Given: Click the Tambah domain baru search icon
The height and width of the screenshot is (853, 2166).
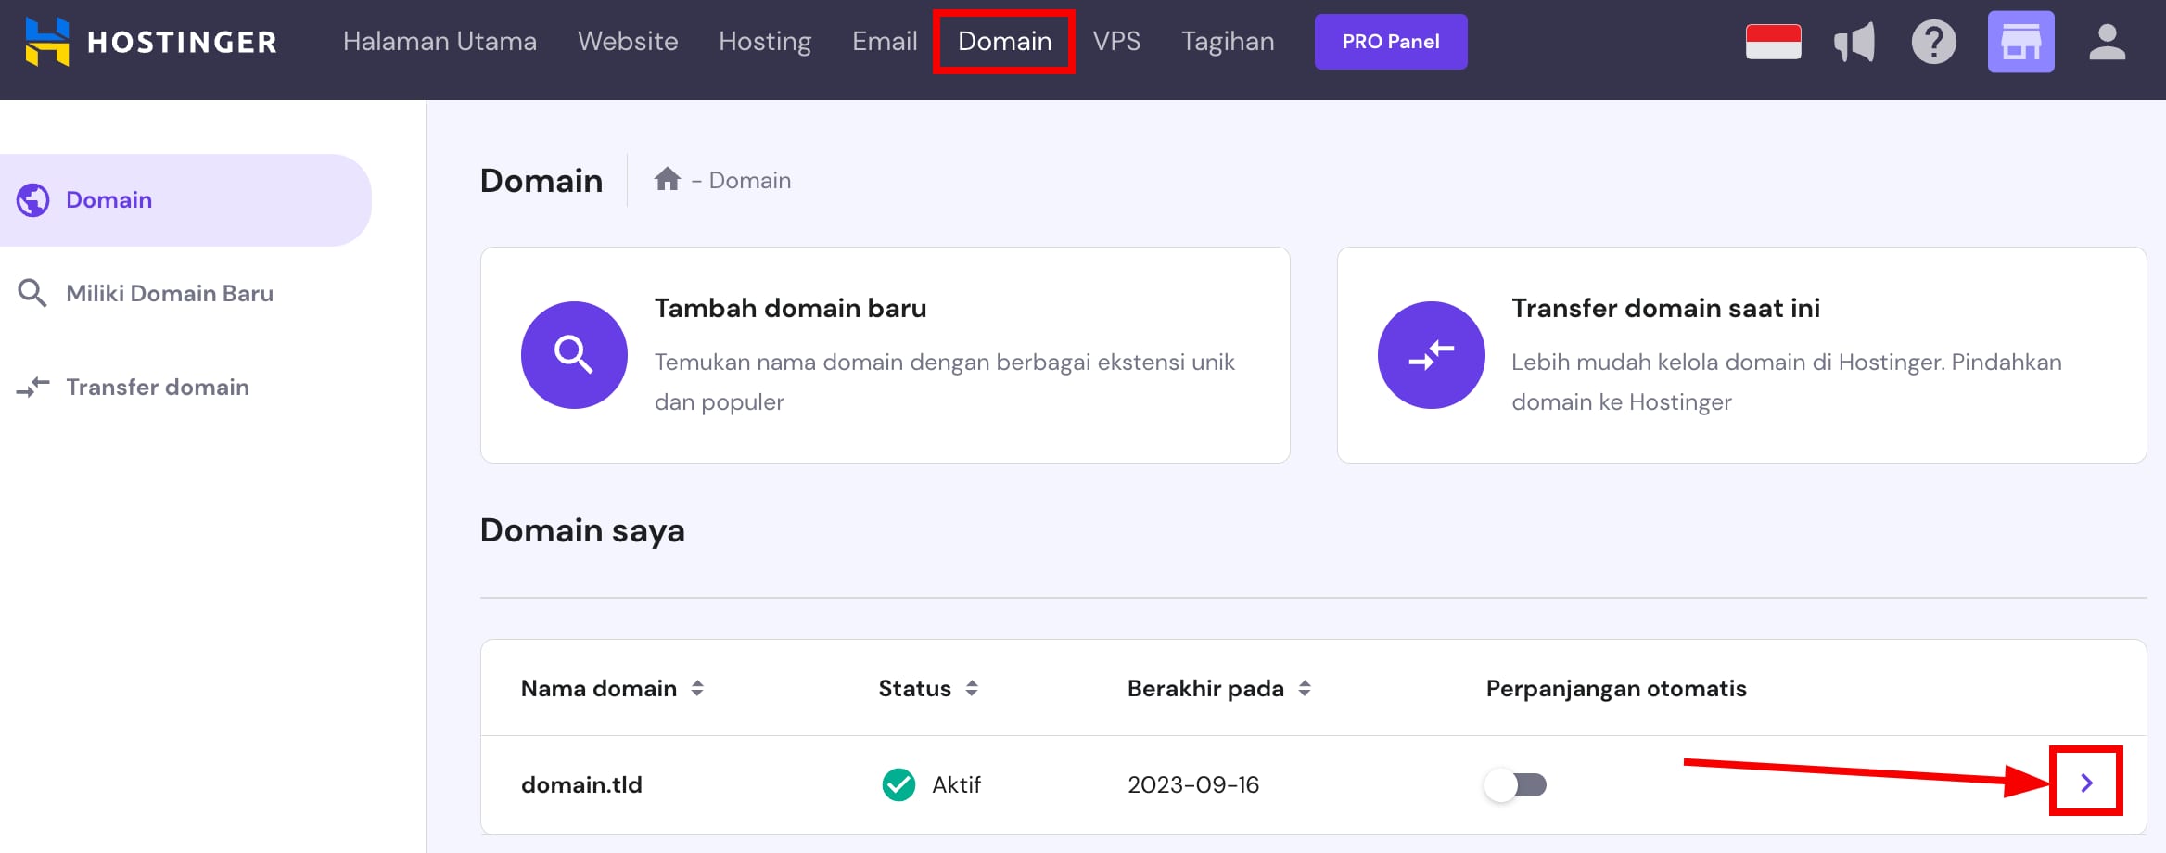Looking at the screenshot, I should point(574,354).
